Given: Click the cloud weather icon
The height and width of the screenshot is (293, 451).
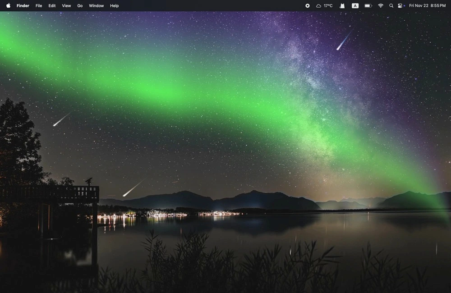Looking at the screenshot, I should click(318, 5).
